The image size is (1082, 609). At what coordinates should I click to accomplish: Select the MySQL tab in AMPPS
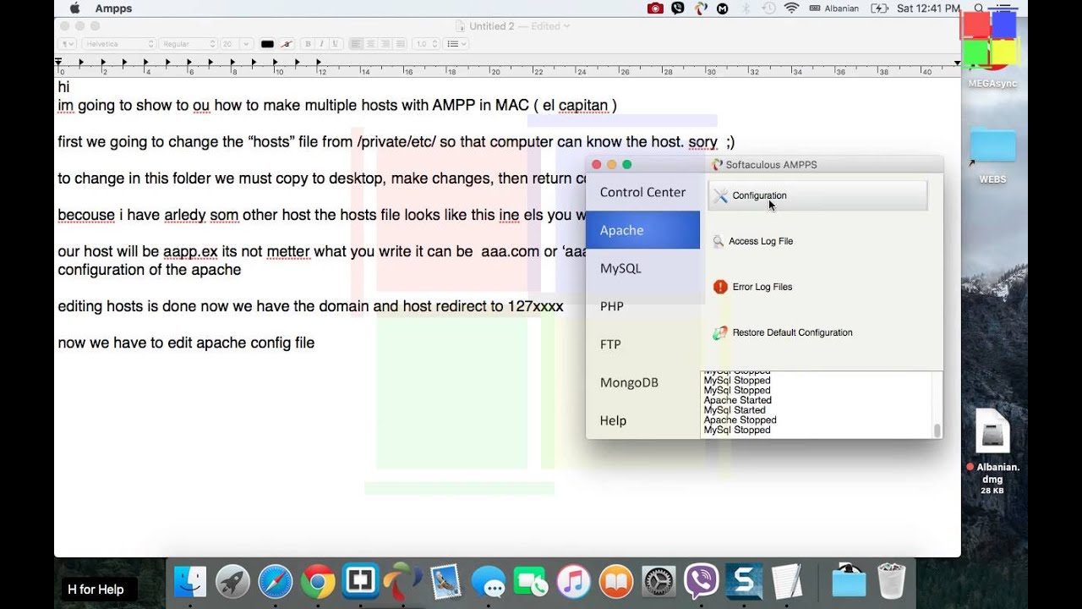click(642, 268)
